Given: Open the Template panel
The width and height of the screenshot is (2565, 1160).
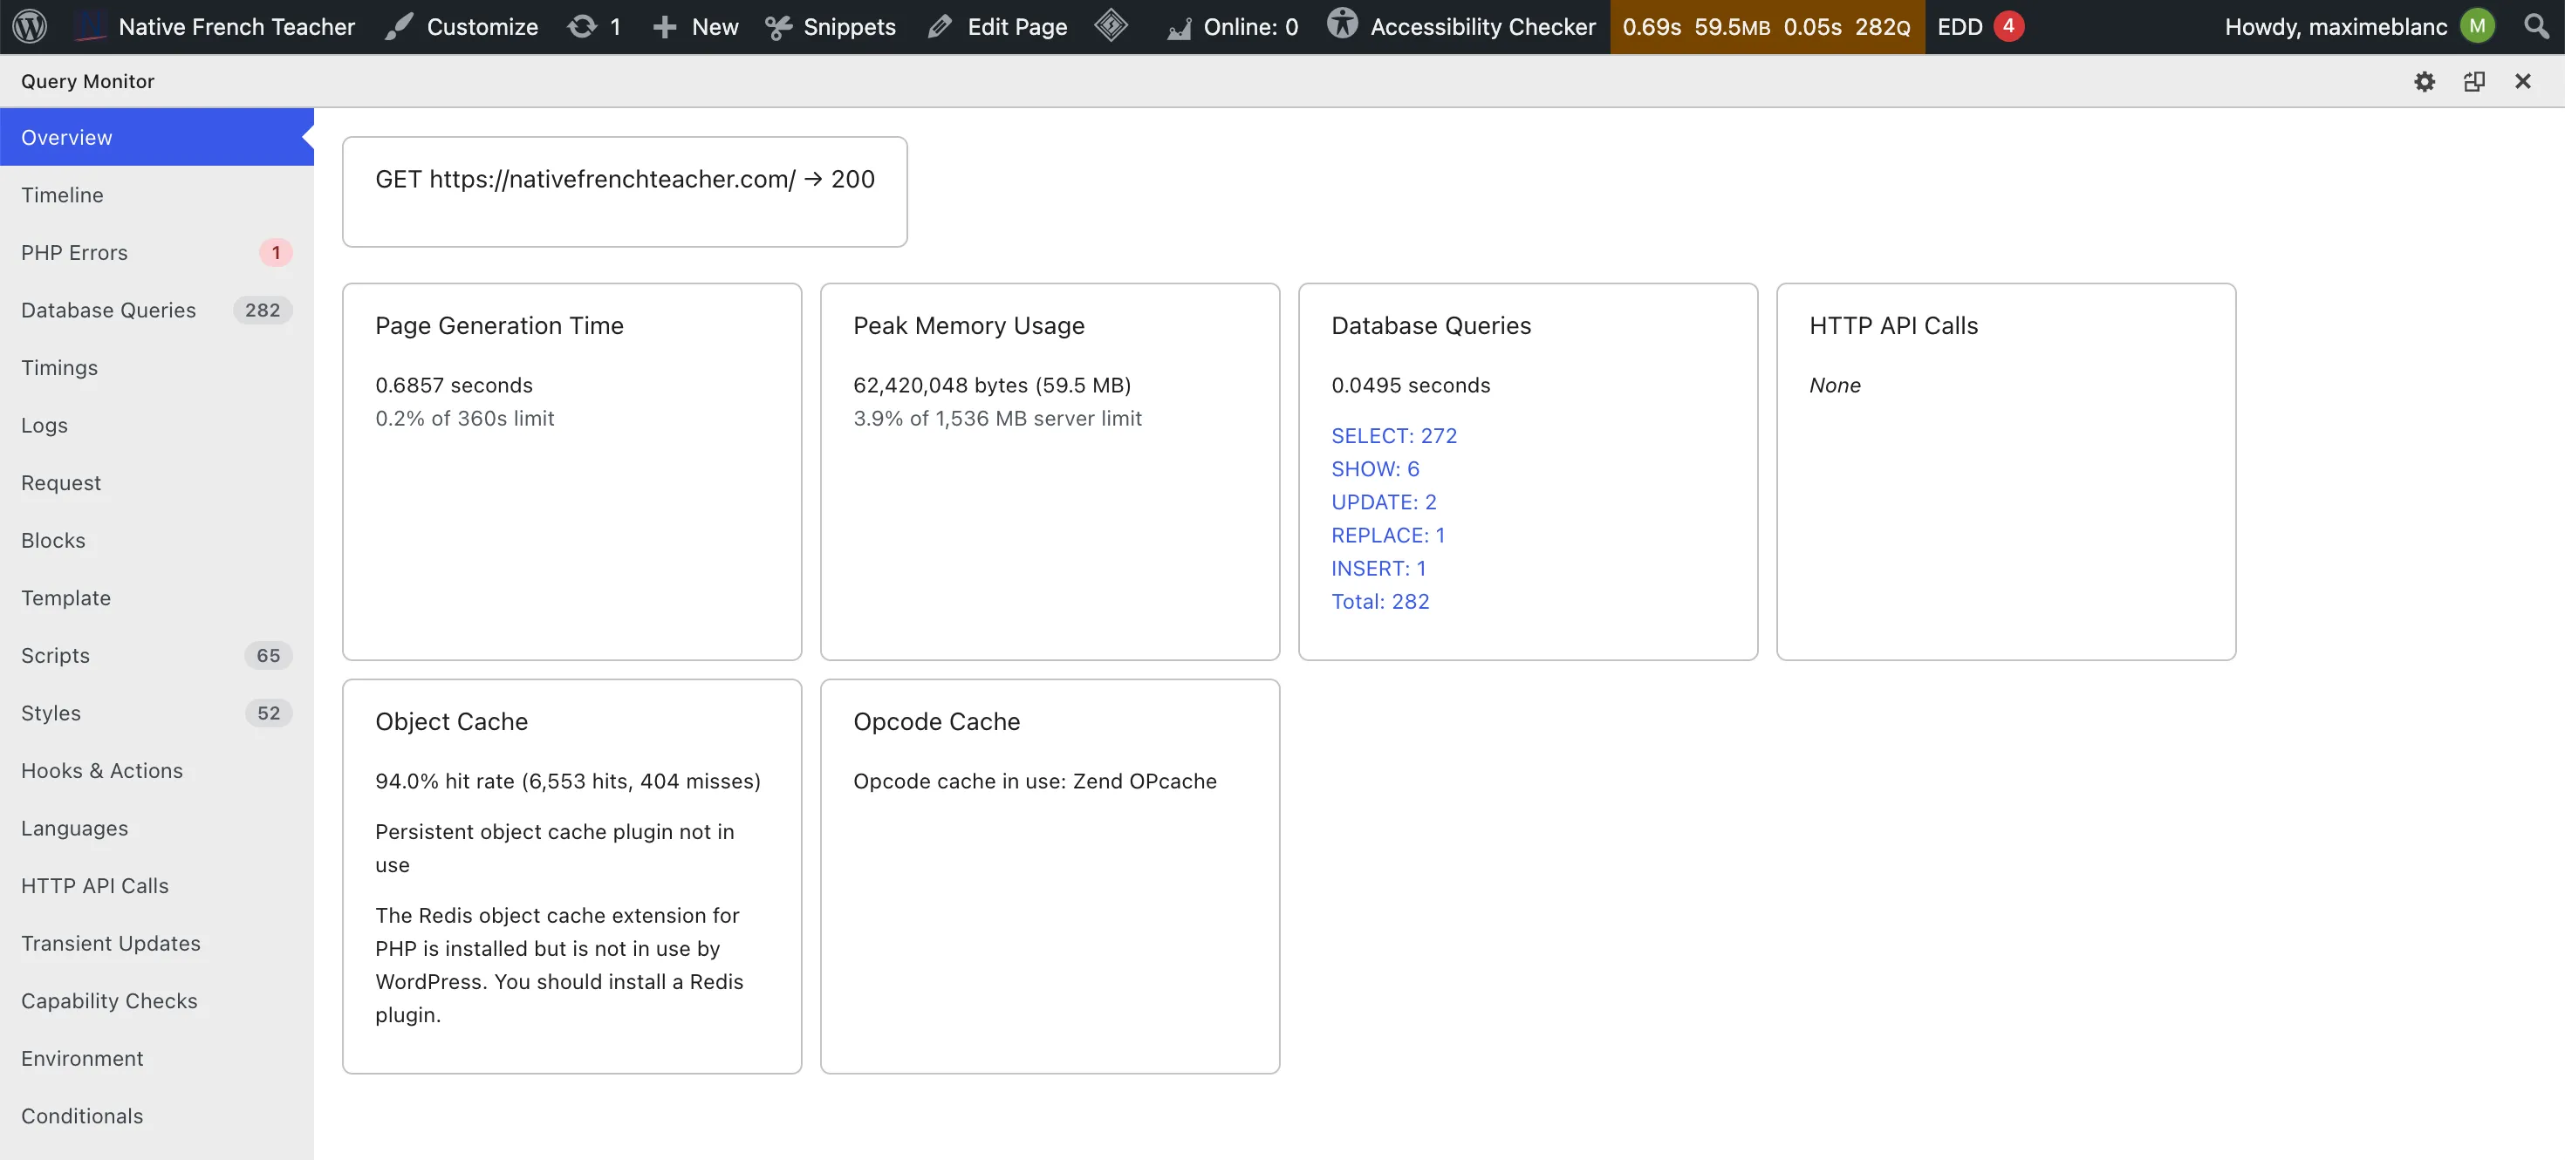Looking at the screenshot, I should pos(156,598).
